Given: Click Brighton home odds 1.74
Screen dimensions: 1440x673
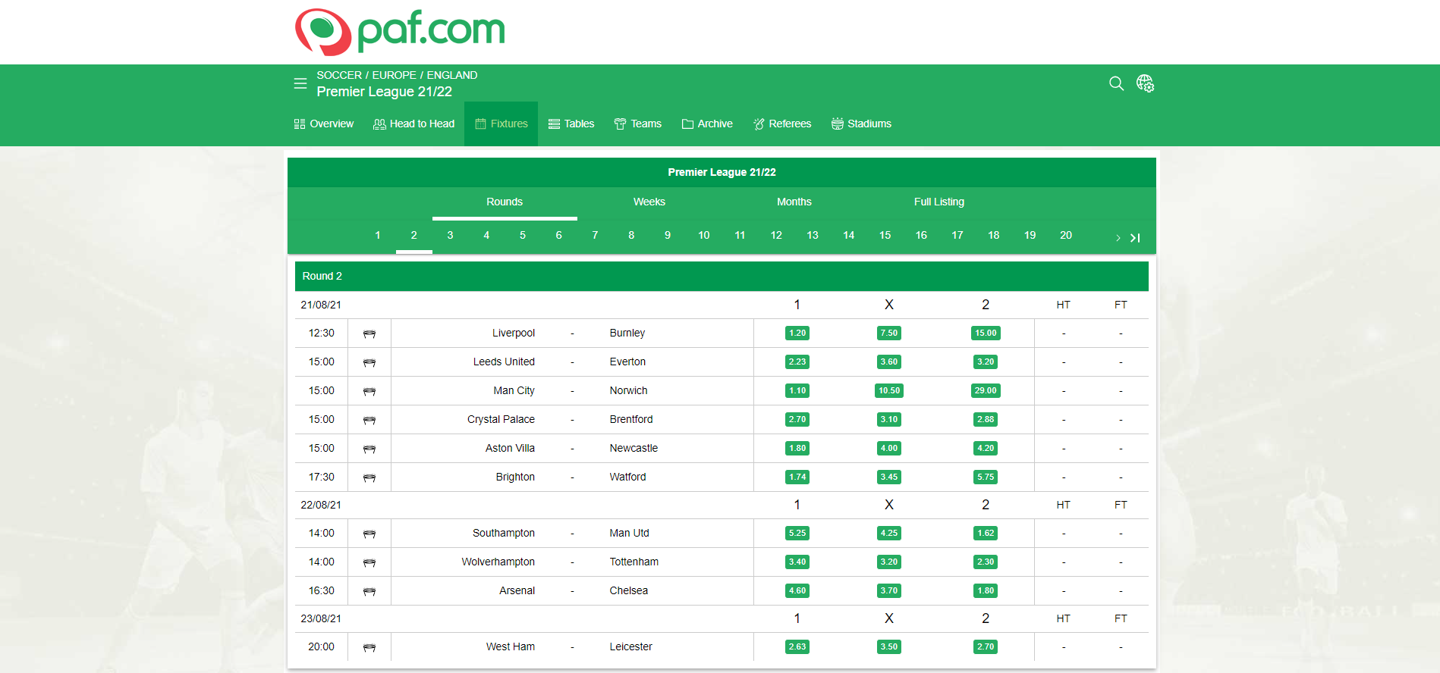Looking at the screenshot, I should click(x=797, y=477).
